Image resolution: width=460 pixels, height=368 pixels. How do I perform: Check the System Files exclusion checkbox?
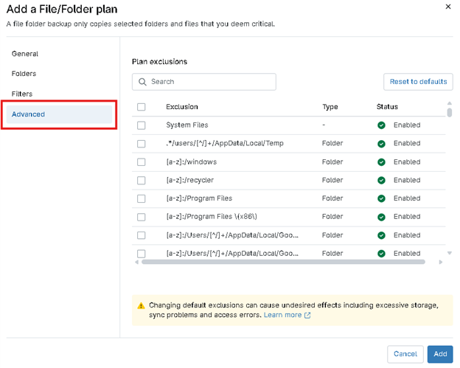click(x=142, y=125)
